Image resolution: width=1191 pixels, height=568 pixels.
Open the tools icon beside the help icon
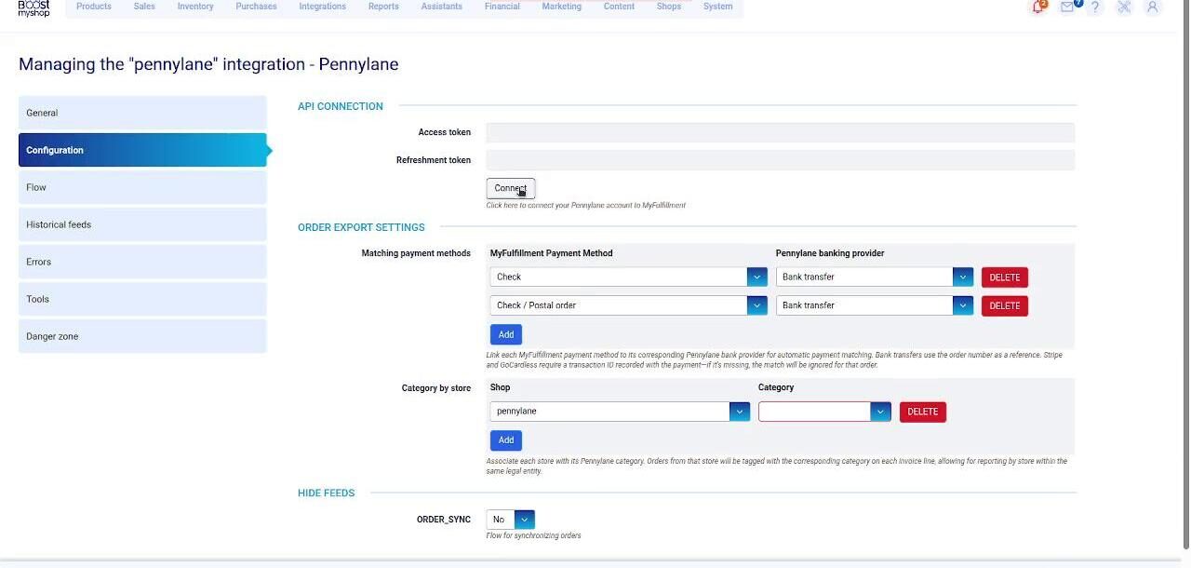coord(1124,7)
